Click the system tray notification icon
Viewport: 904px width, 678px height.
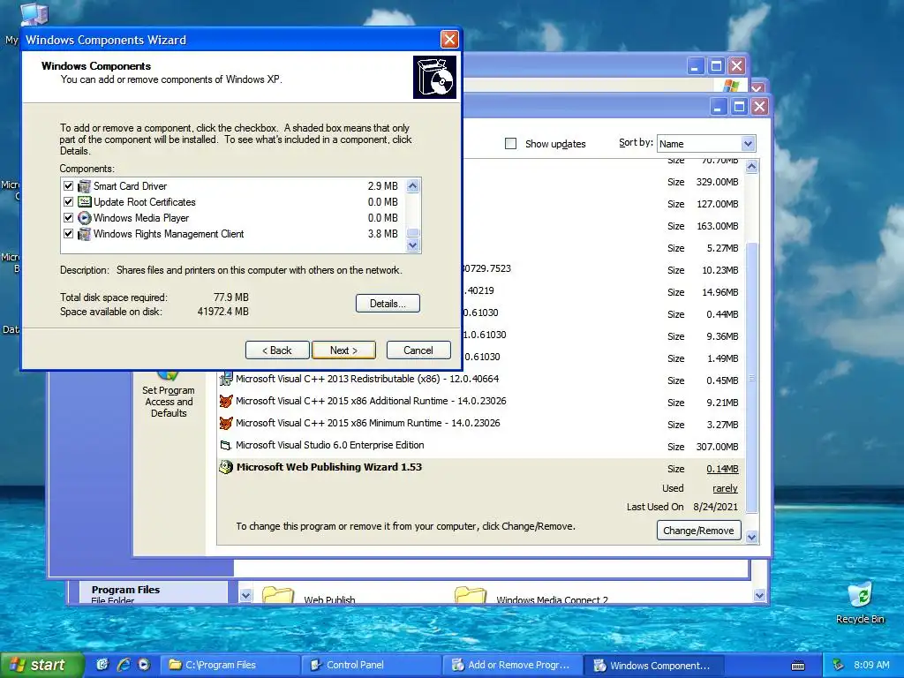point(839,666)
